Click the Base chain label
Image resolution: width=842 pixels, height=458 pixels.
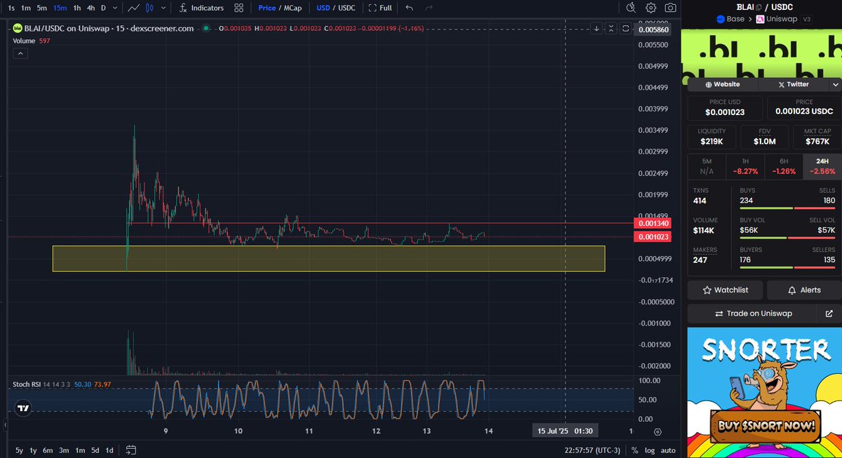tap(730, 19)
